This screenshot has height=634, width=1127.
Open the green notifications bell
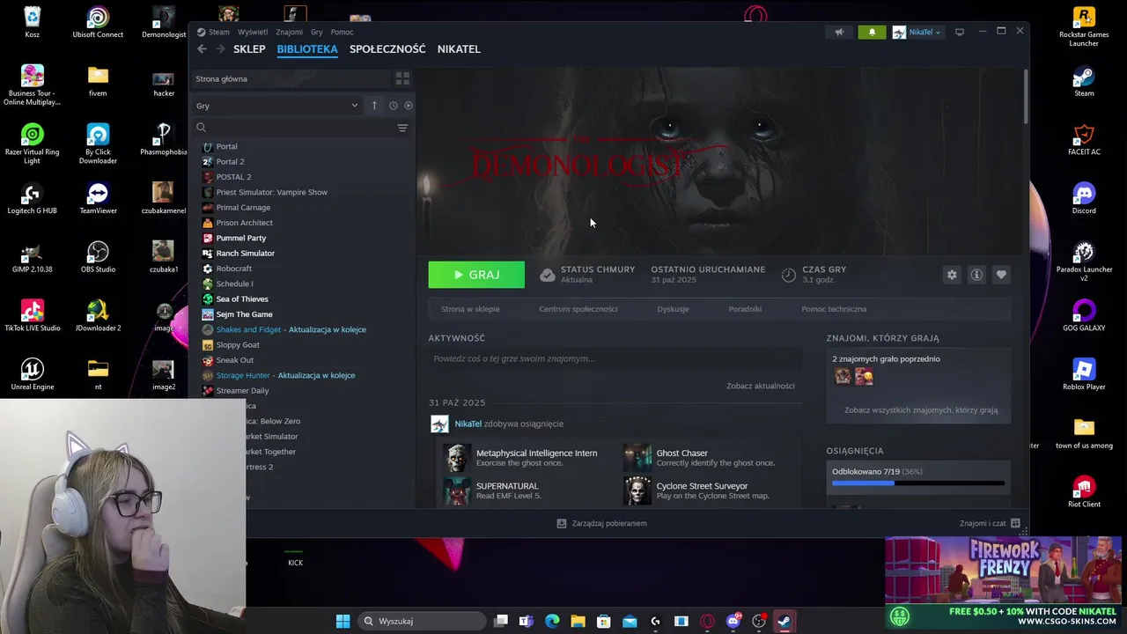pyautogui.click(x=873, y=32)
